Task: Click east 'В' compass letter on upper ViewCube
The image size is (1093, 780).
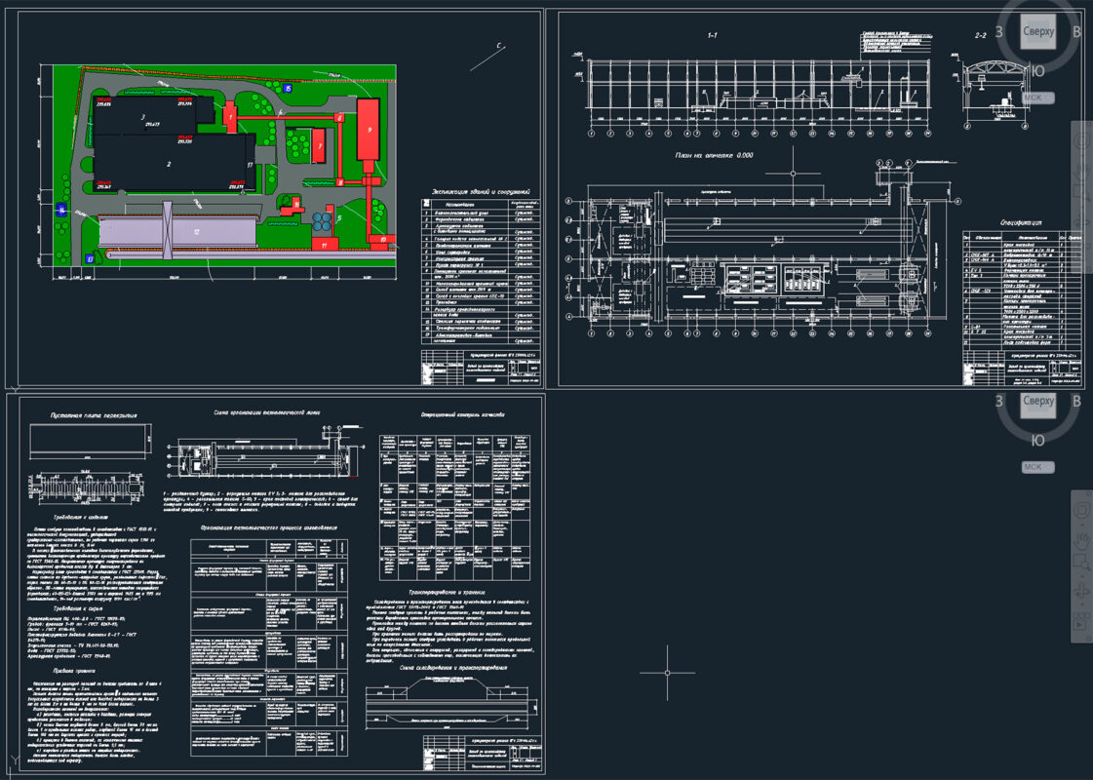Action: [1077, 32]
